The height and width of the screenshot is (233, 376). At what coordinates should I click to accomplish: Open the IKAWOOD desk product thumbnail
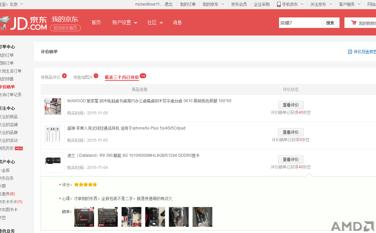(55, 108)
